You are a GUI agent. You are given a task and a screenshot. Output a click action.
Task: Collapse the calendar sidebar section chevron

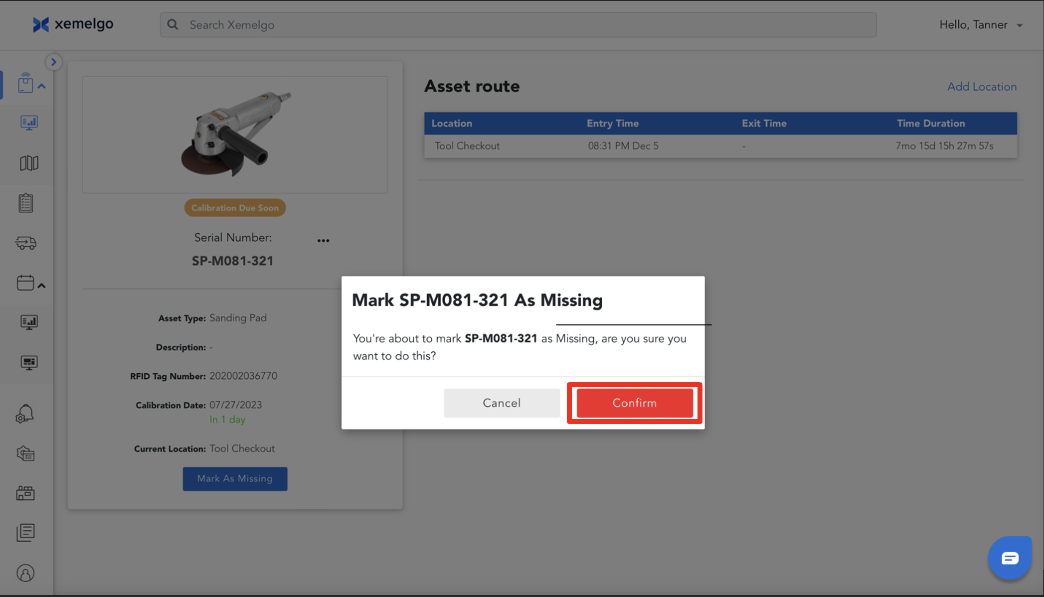pos(42,286)
